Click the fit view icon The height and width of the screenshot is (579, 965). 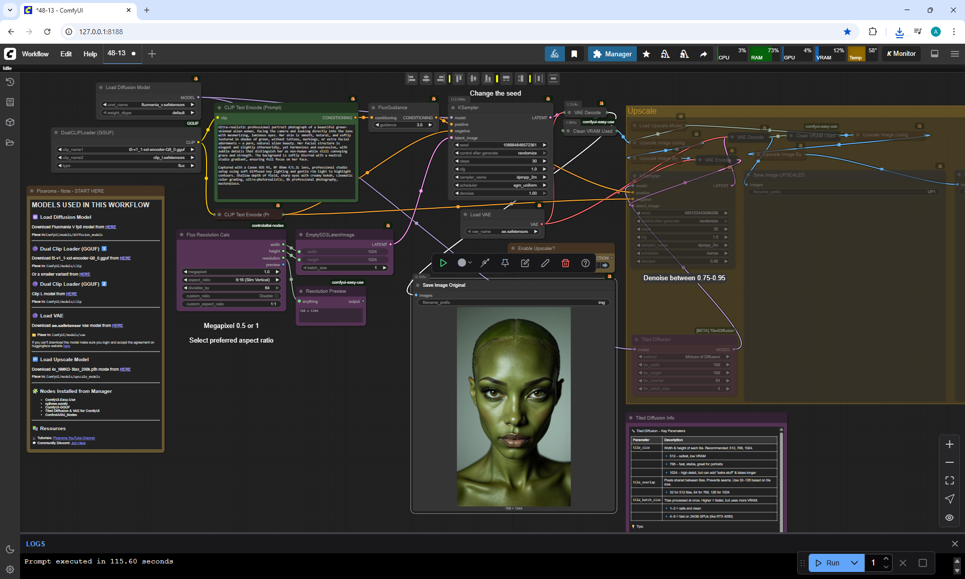(x=949, y=480)
